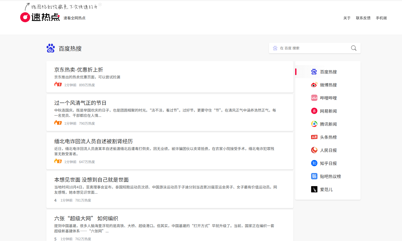The height and width of the screenshot is (241, 402).
Task: Open 联系反馈 link
Action: coord(363,18)
